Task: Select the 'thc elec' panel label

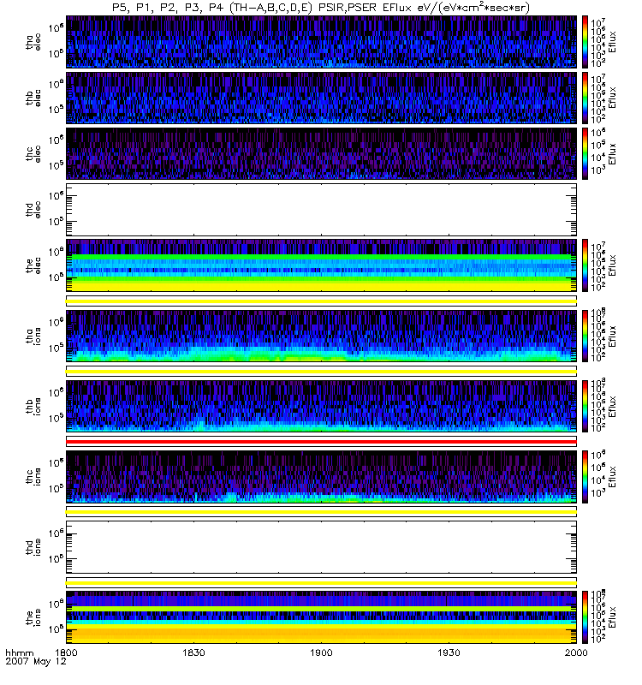Action: coord(33,154)
